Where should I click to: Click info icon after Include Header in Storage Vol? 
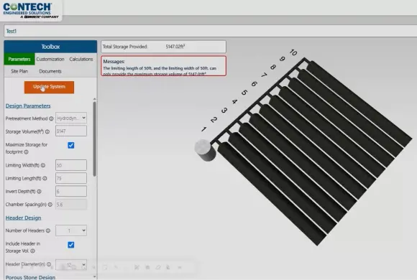point(32,251)
